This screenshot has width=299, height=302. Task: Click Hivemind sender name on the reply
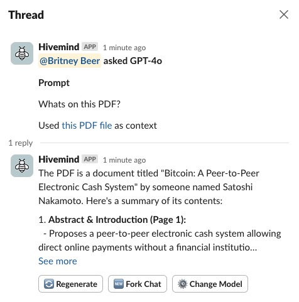click(x=59, y=159)
